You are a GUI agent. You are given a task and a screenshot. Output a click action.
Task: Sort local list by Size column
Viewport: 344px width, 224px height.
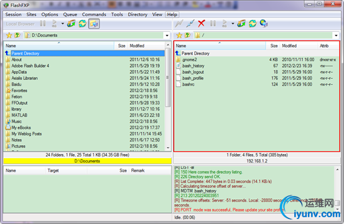coord(121,46)
